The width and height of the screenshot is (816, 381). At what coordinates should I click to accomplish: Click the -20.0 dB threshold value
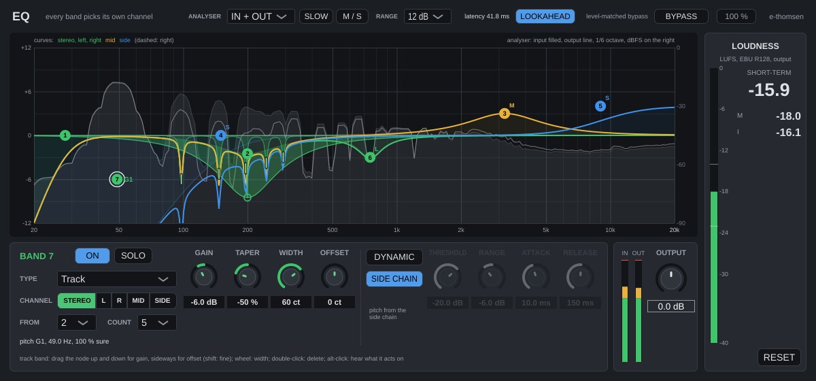pyautogui.click(x=447, y=303)
